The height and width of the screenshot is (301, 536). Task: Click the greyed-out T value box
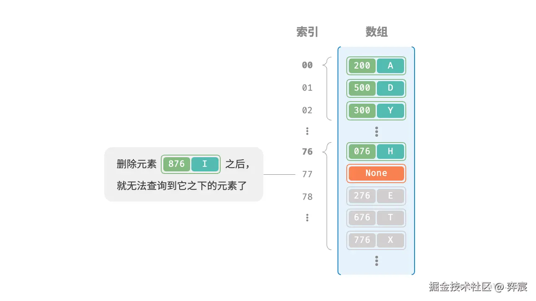tap(390, 218)
